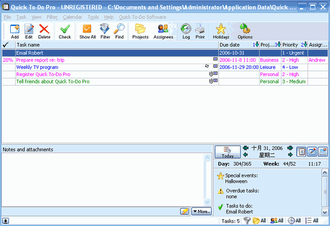Click the note icon on the Weekly TV program row
This screenshot has height=226, width=330.
point(215,66)
